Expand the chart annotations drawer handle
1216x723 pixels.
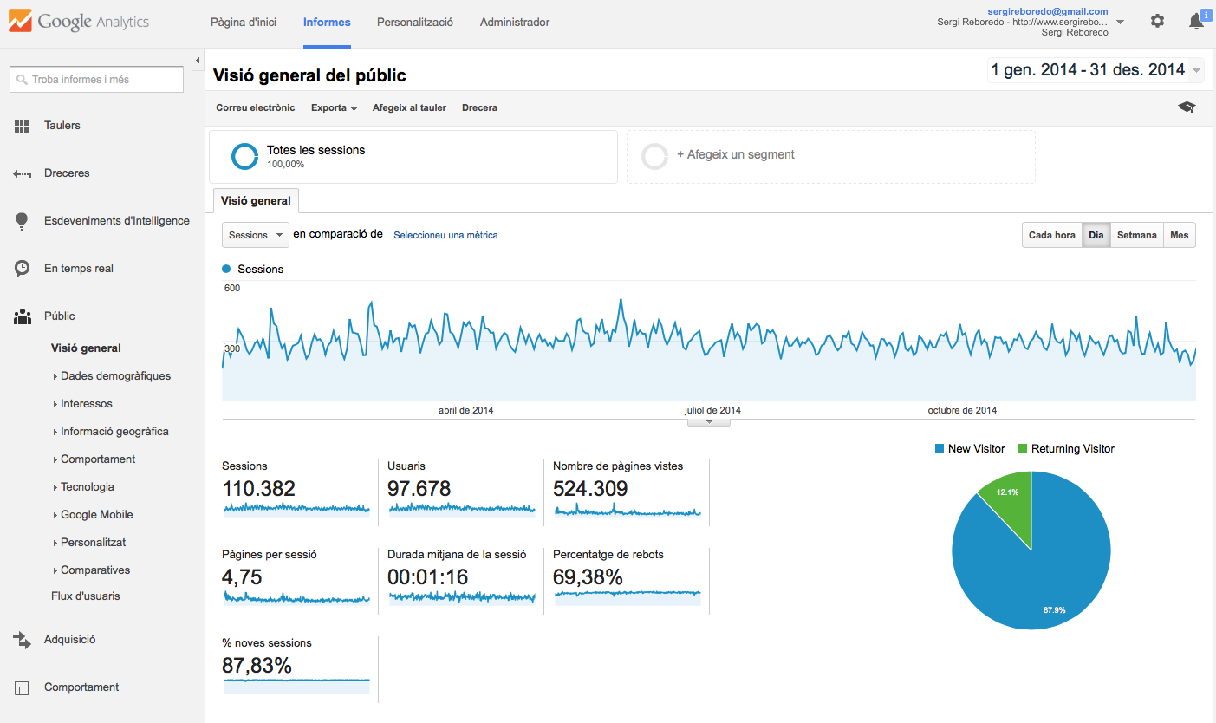pyautogui.click(x=709, y=422)
